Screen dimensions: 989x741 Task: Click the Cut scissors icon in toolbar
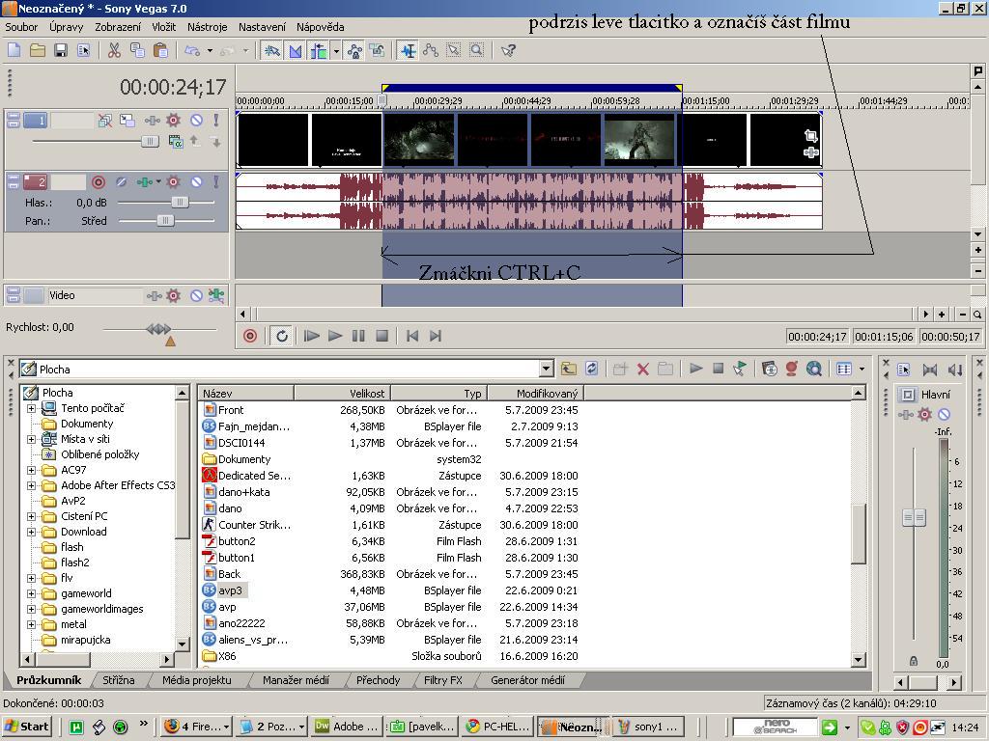point(114,50)
